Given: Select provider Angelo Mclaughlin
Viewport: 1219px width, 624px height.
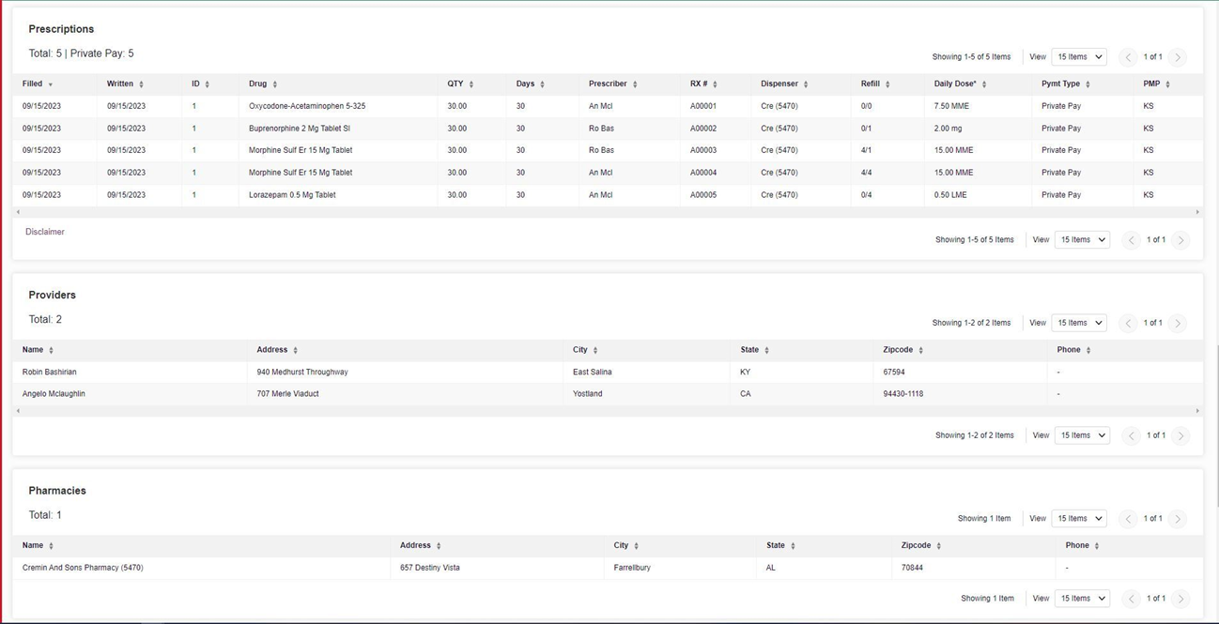Looking at the screenshot, I should click(54, 394).
